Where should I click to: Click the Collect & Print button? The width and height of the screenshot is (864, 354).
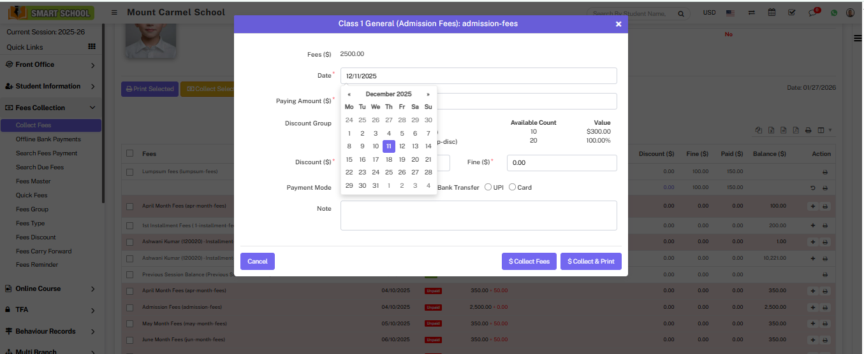click(x=590, y=262)
